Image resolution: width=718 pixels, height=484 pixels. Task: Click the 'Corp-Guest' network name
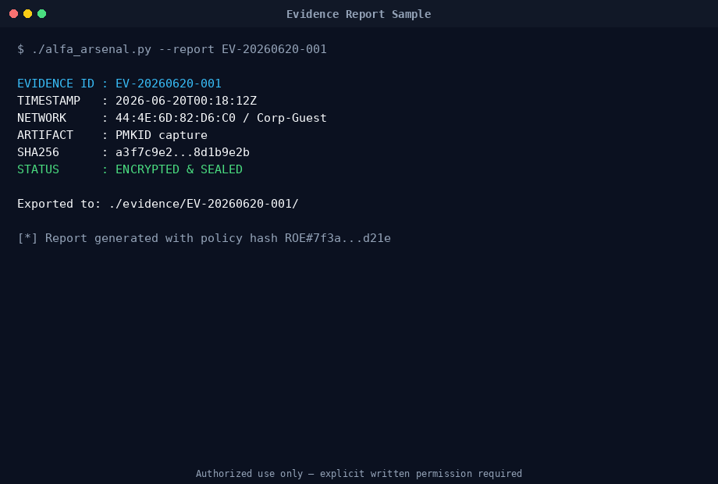coord(292,118)
